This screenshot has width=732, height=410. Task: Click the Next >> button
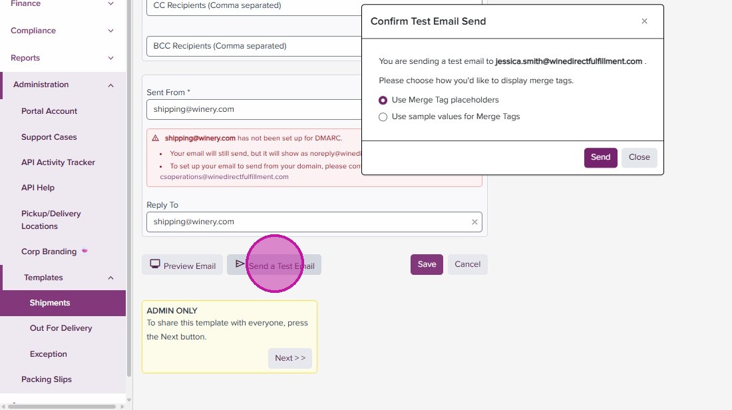tap(290, 358)
